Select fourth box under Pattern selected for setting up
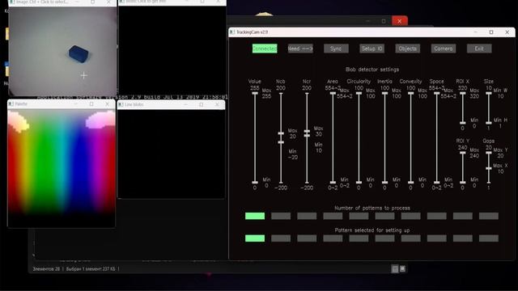Image resolution: width=518 pixels, height=291 pixels. click(333, 238)
